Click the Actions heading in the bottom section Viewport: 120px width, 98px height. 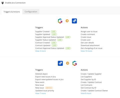pos(84,70)
